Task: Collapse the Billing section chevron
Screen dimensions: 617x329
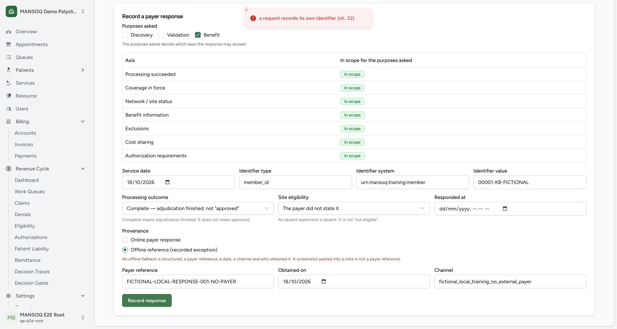Action: 83,121
